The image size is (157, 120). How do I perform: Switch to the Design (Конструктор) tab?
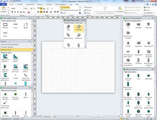coord(30,5)
